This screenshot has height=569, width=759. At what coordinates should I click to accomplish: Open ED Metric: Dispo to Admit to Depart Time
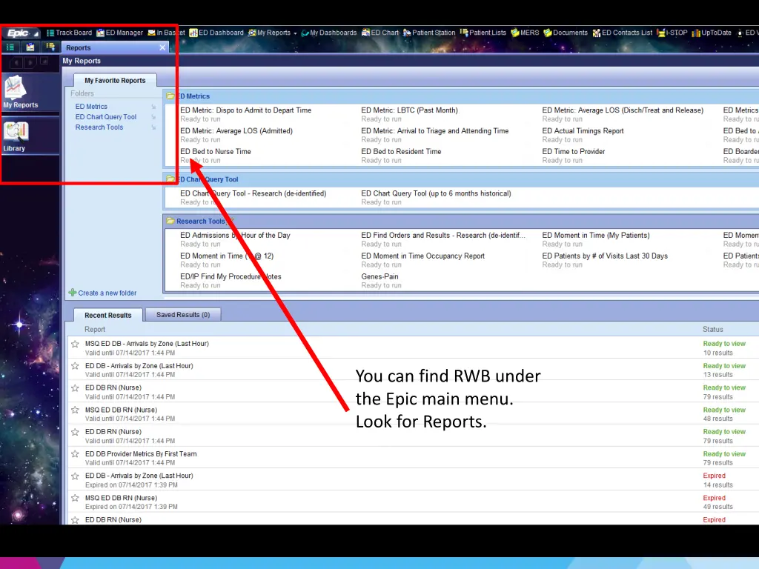(246, 110)
